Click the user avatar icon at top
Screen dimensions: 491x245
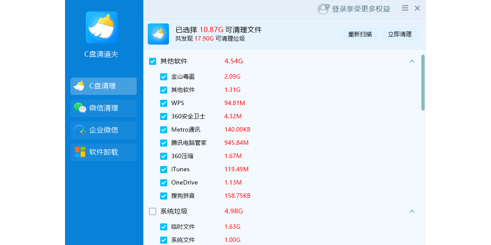tap(323, 9)
